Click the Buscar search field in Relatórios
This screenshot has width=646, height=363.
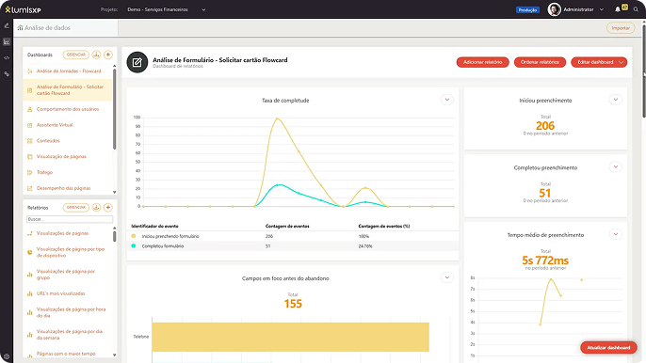(70, 219)
